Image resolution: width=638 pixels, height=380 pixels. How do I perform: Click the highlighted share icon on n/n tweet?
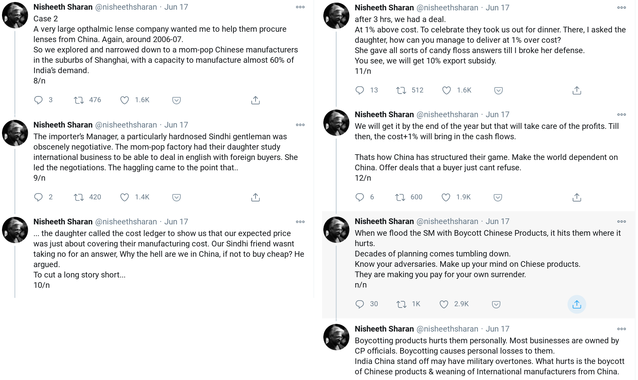pos(577,304)
